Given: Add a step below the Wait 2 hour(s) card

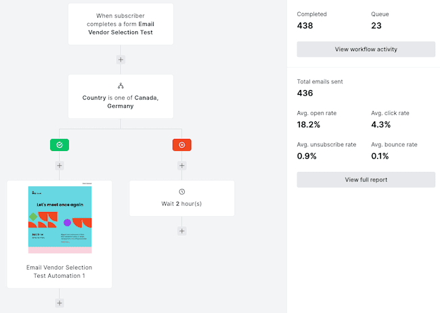Looking at the screenshot, I should coord(181,231).
